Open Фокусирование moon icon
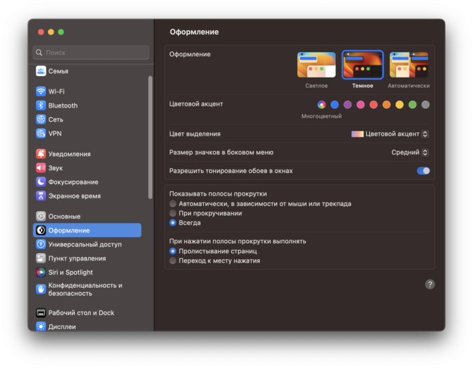The width and height of the screenshot is (473, 368). coord(41,182)
